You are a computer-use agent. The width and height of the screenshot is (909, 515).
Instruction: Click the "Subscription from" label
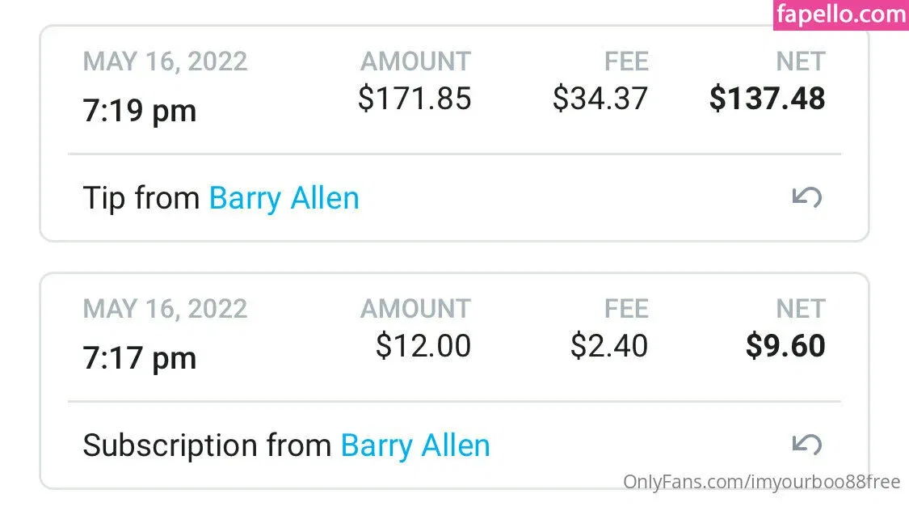[207, 445]
